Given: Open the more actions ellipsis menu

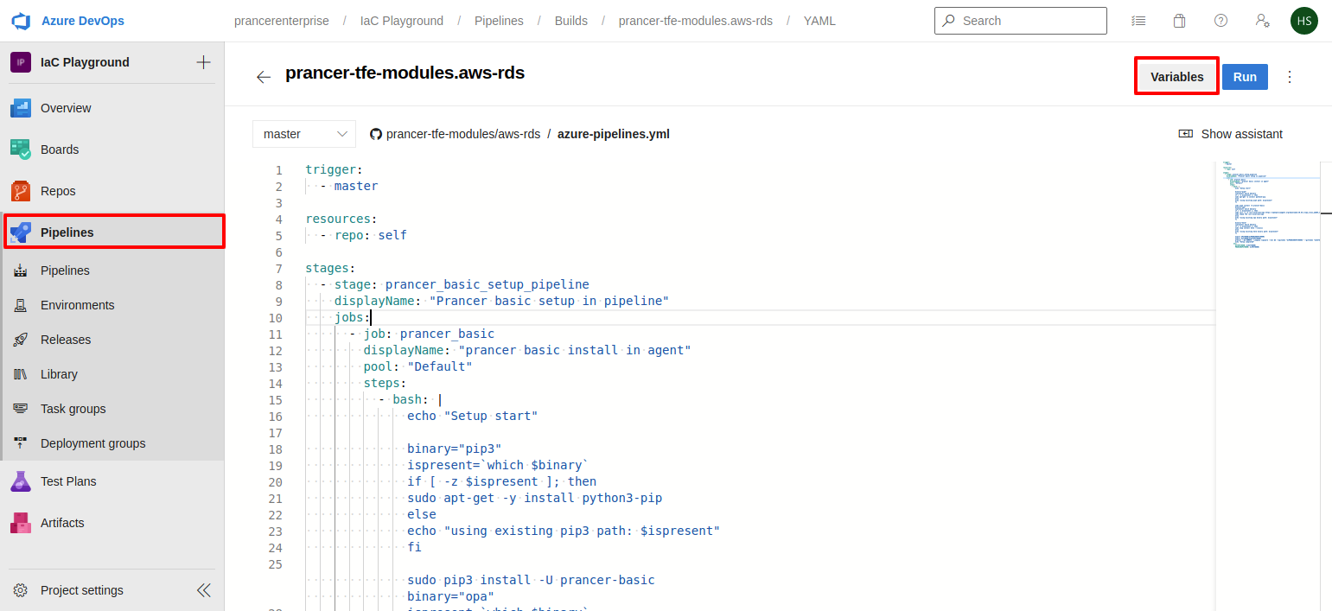Looking at the screenshot, I should point(1290,77).
